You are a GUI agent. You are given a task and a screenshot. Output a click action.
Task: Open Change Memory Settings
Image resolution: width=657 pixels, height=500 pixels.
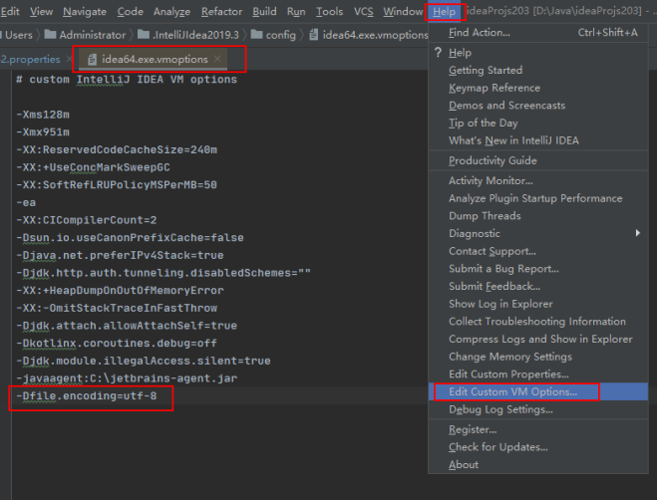click(538, 357)
